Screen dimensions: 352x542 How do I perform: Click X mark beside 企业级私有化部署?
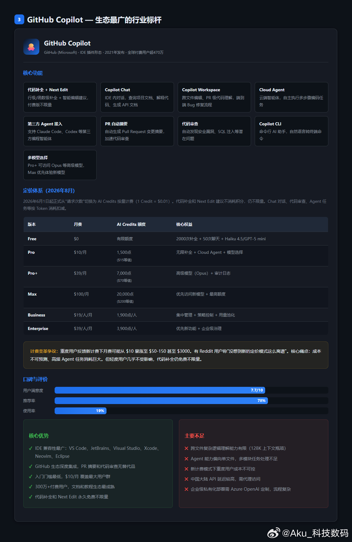(x=186, y=489)
